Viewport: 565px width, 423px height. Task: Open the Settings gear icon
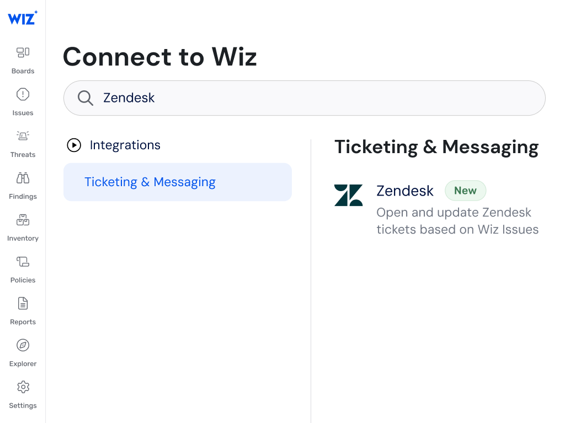coord(23,387)
